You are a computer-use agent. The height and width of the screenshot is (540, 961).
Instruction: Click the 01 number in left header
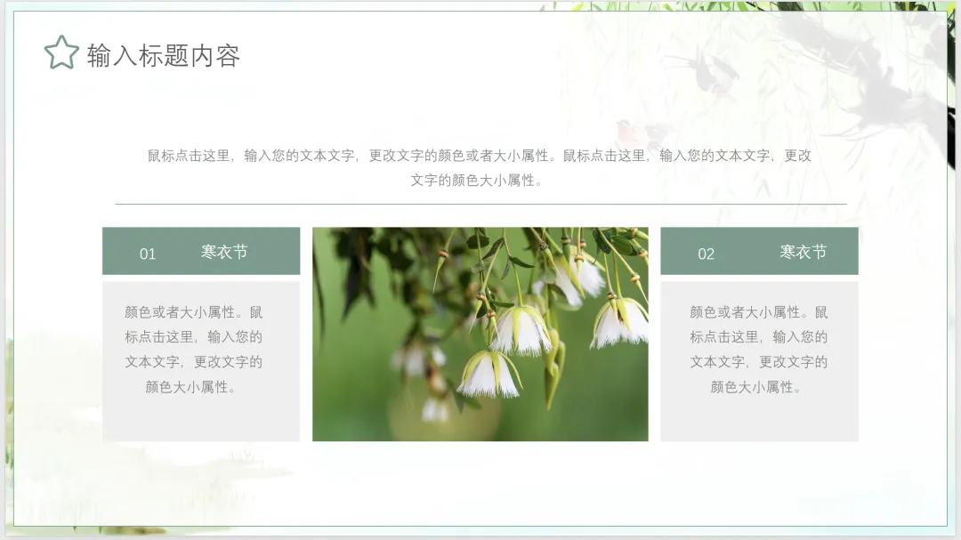148,254
